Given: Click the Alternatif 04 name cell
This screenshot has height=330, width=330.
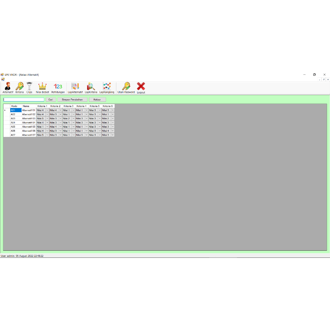Looking at the screenshot, I should (29, 122).
